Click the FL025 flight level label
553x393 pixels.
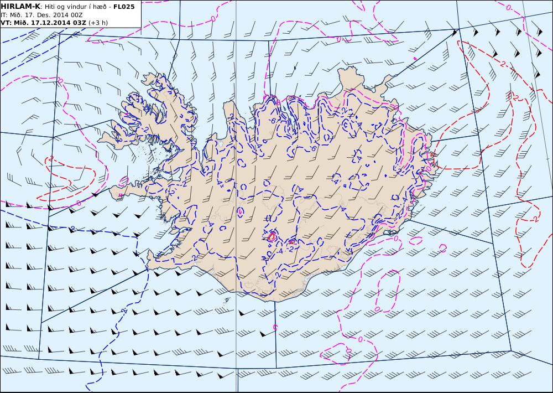pos(124,7)
